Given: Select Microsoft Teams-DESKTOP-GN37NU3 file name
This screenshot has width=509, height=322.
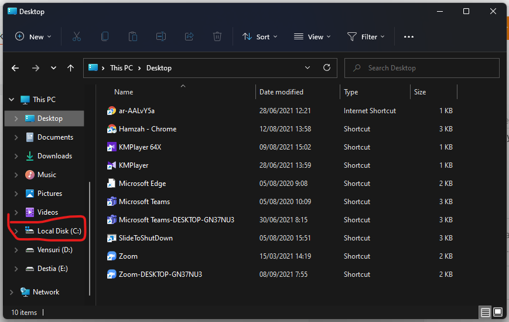Looking at the screenshot, I should (176, 220).
